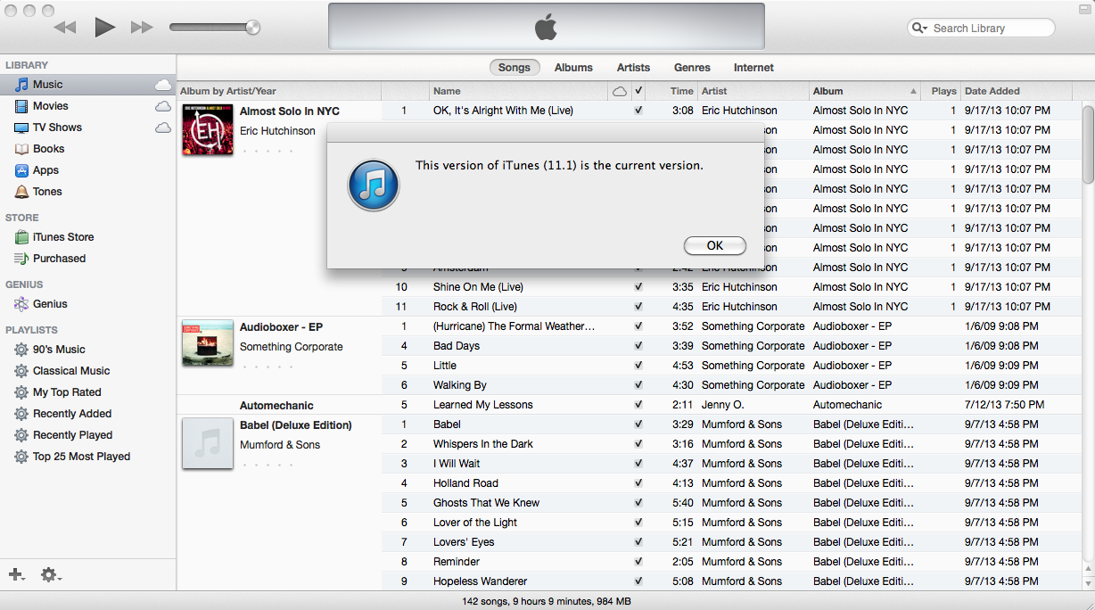Click the iCloud icon beside Music
1095x610 pixels.
pyautogui.click(x=163, y=85)
